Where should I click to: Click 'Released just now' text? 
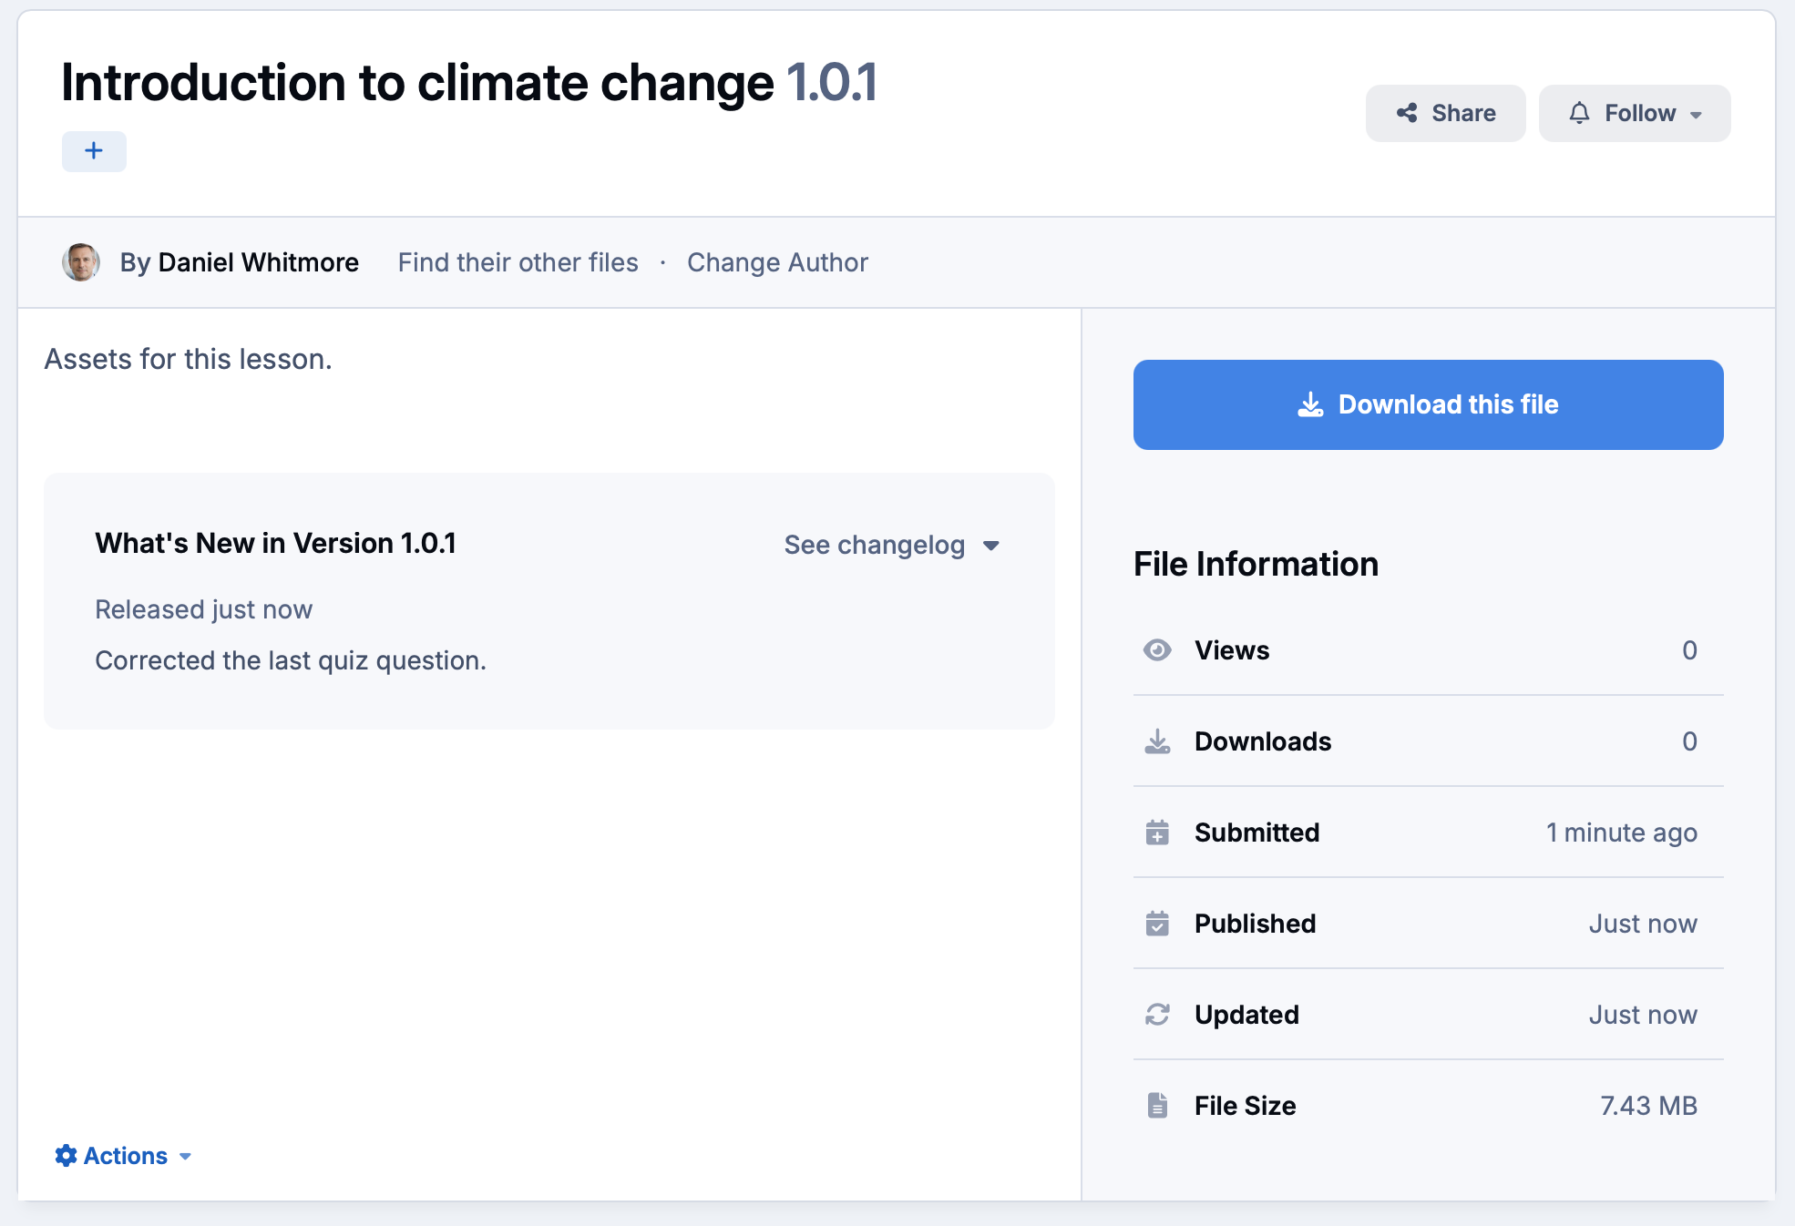pyautogui.click(x=203, y=609)
